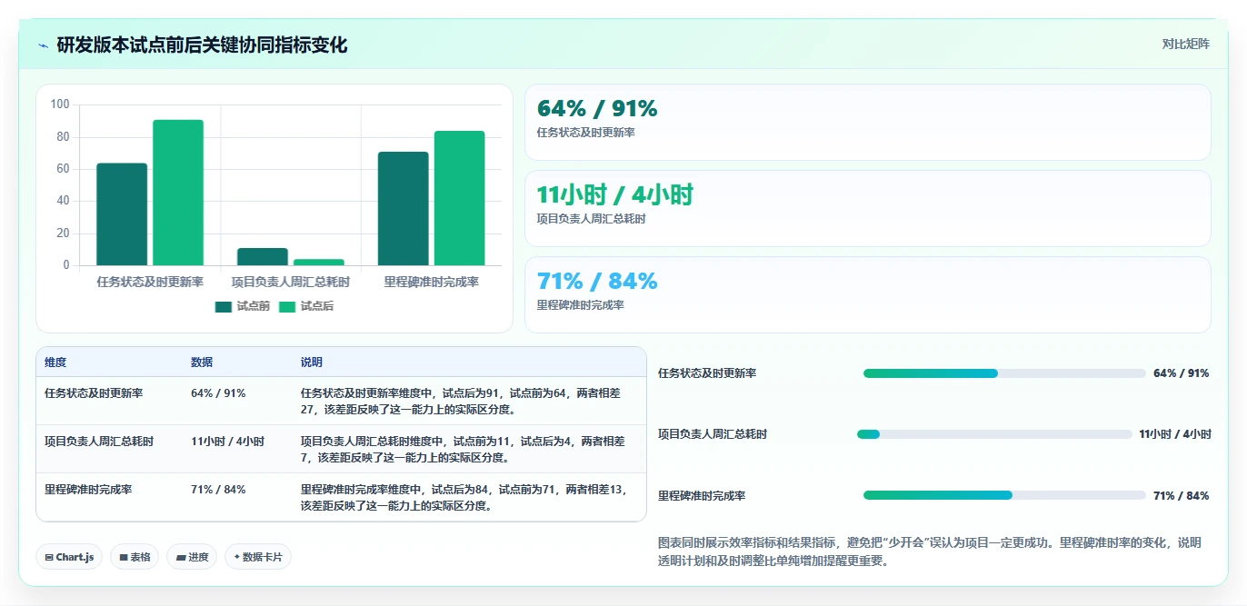
Task: Click the 里程碑准时完成率 chart axis label
Action: click(432, 283)
